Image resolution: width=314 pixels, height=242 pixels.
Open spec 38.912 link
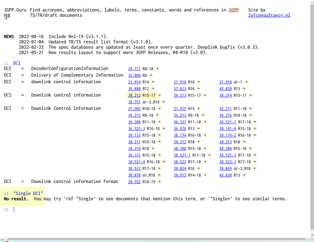point(180,175)
